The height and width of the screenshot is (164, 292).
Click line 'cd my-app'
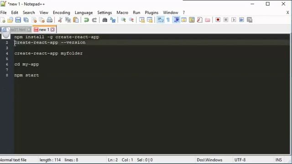click(26, 64)
